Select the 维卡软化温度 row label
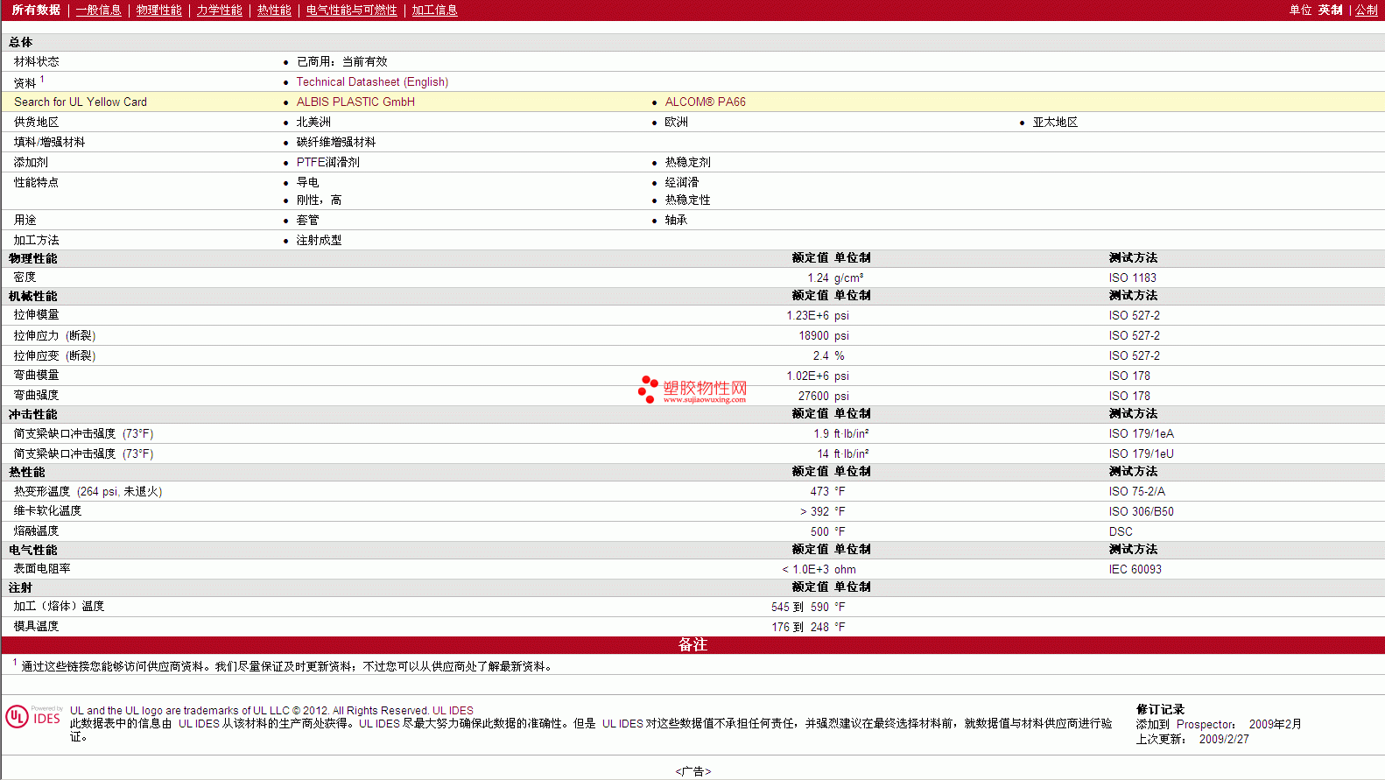This screenshot has height=780, width=1385. pyautogui.click(x=47, y=511)
